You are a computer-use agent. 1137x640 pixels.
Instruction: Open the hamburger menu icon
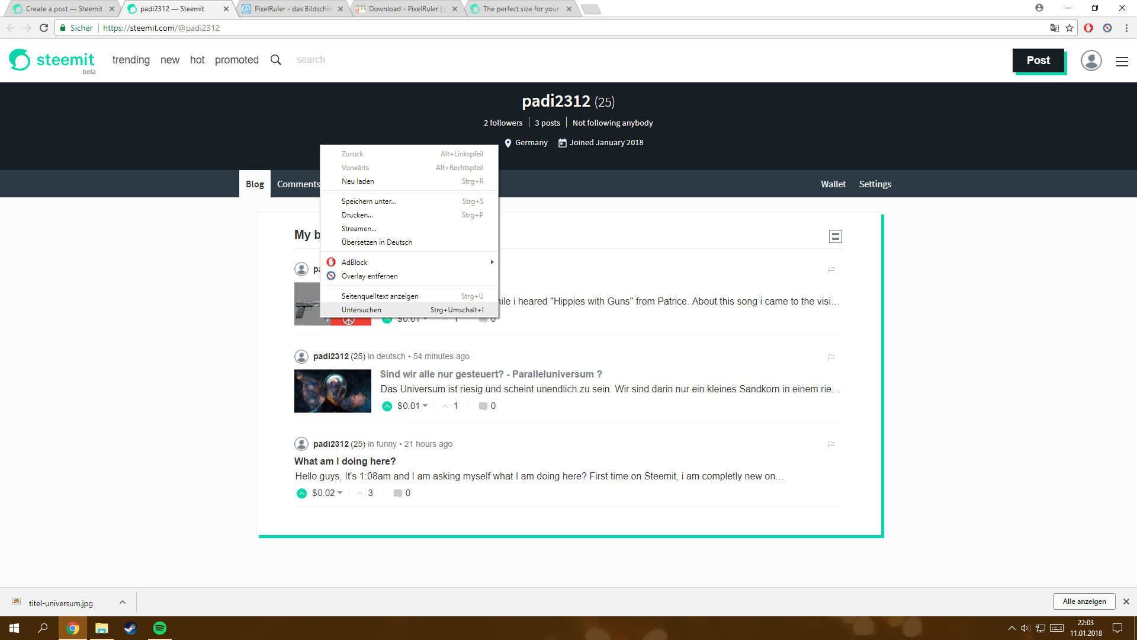click(x=1122, y=61)
